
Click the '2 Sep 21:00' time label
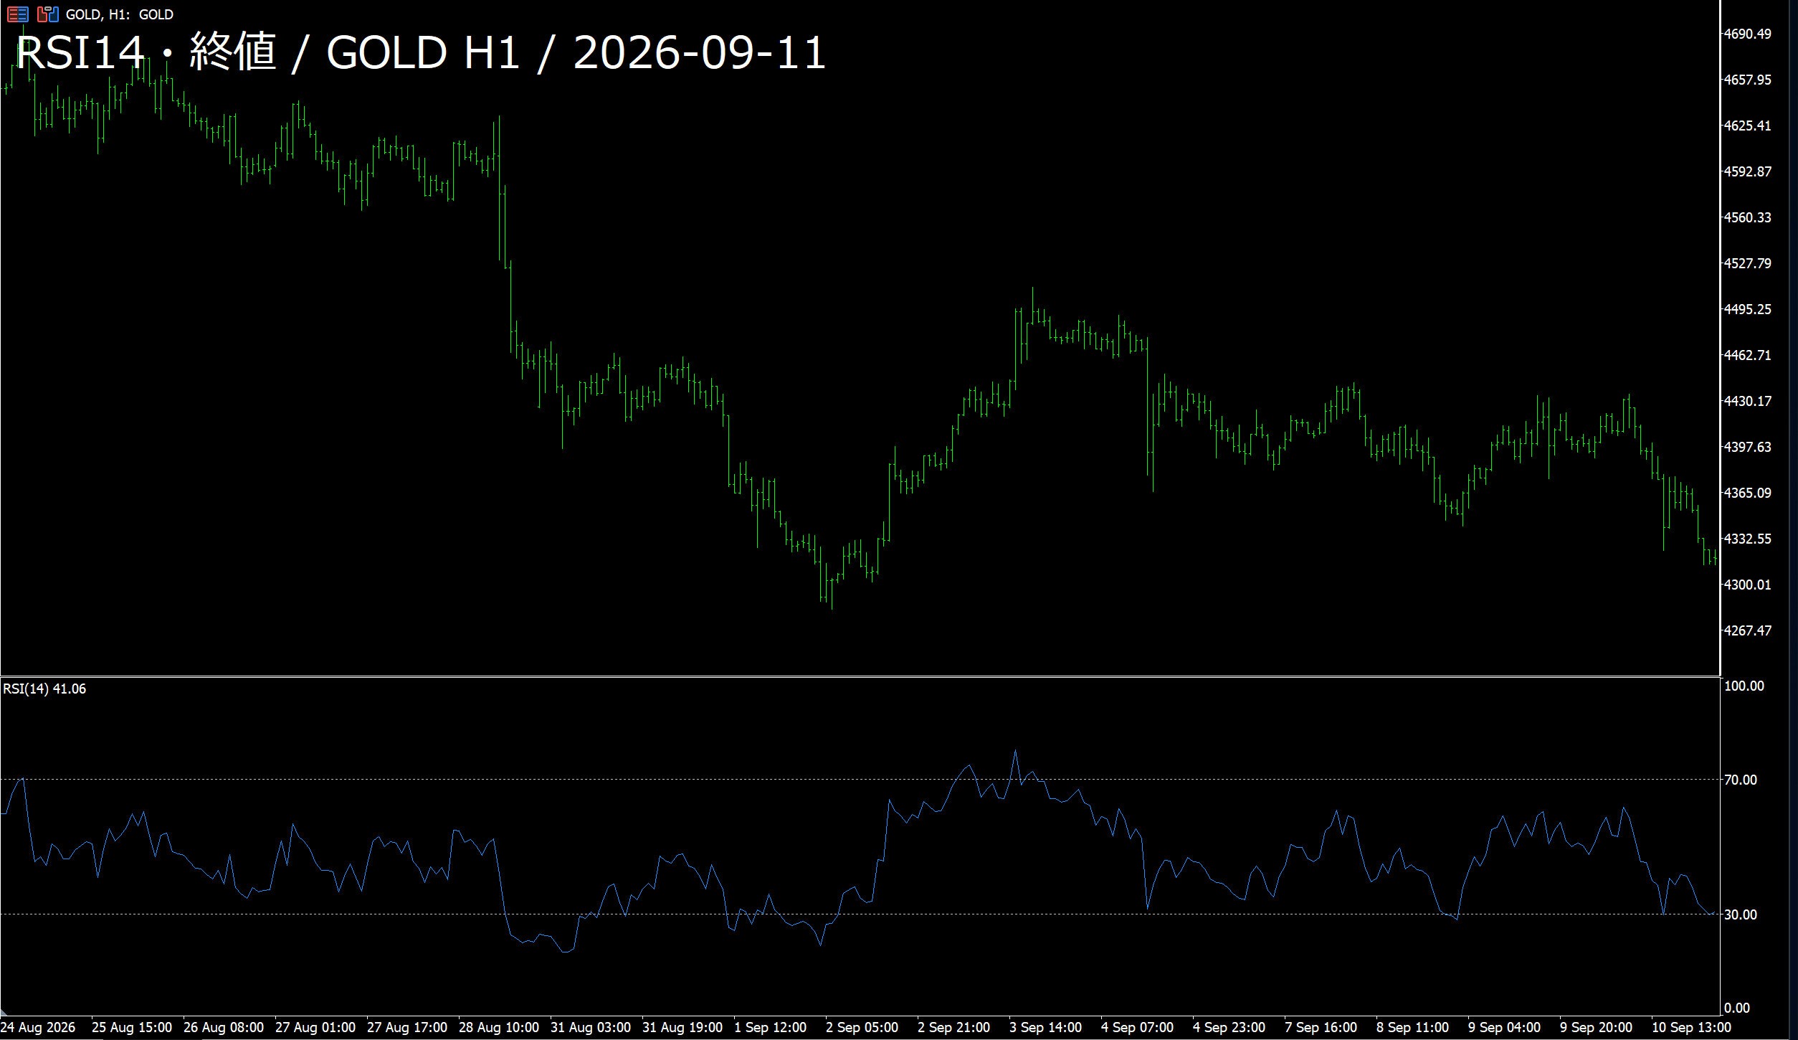(954, 1027)
